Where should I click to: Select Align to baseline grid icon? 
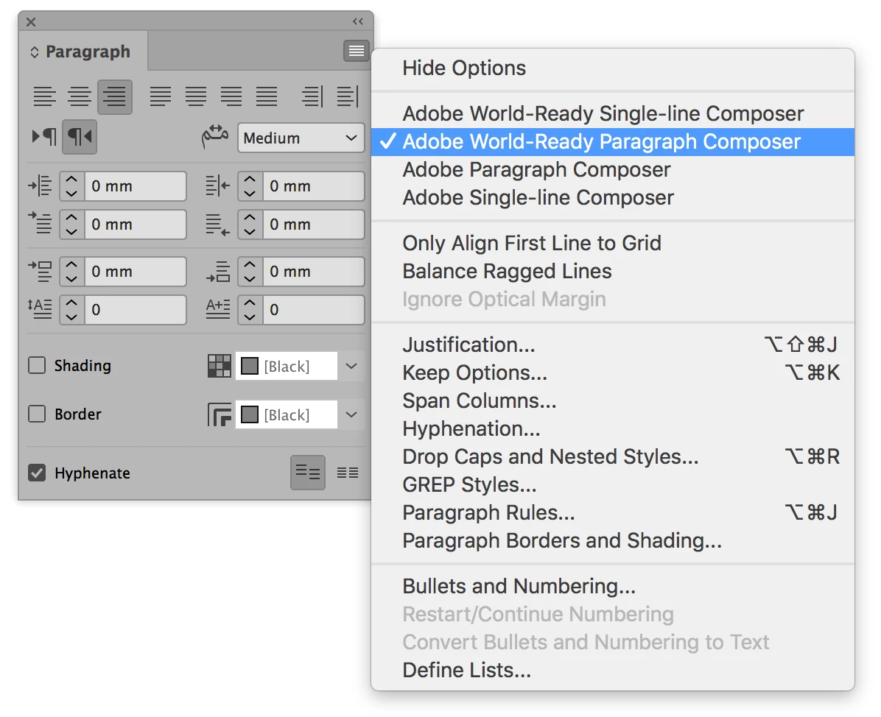(x=348, y=473)
